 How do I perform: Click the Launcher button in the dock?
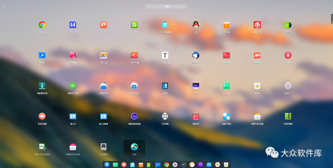pos(107,165)
